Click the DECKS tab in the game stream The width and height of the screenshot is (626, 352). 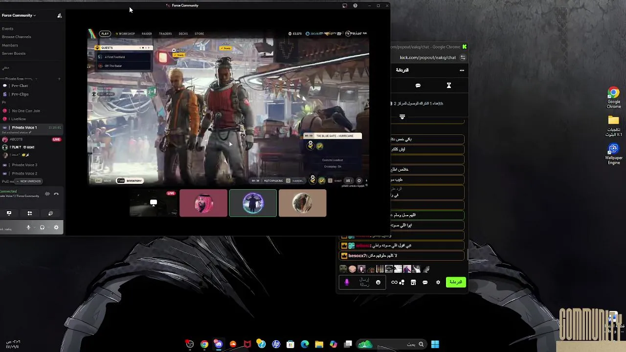coord(183,34)
